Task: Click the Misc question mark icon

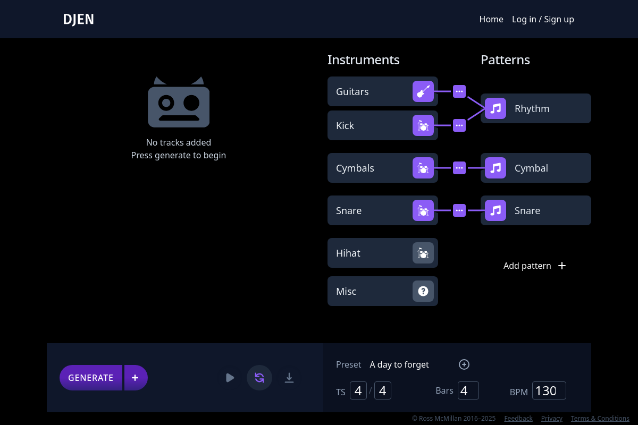Action: point(423,291)
